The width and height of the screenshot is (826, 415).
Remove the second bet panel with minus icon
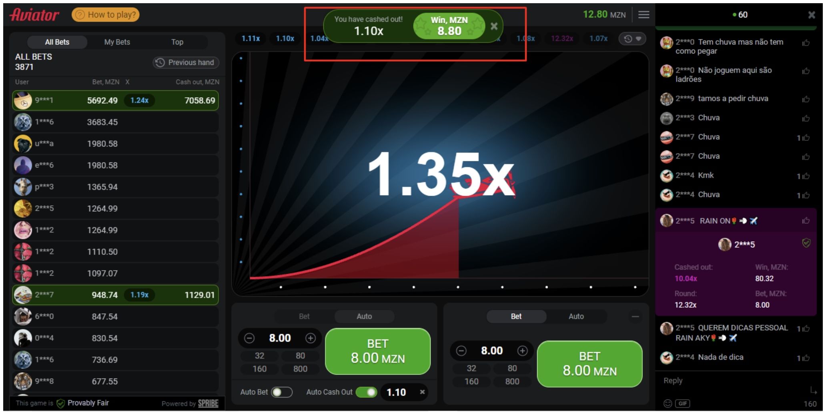[635, 317]
